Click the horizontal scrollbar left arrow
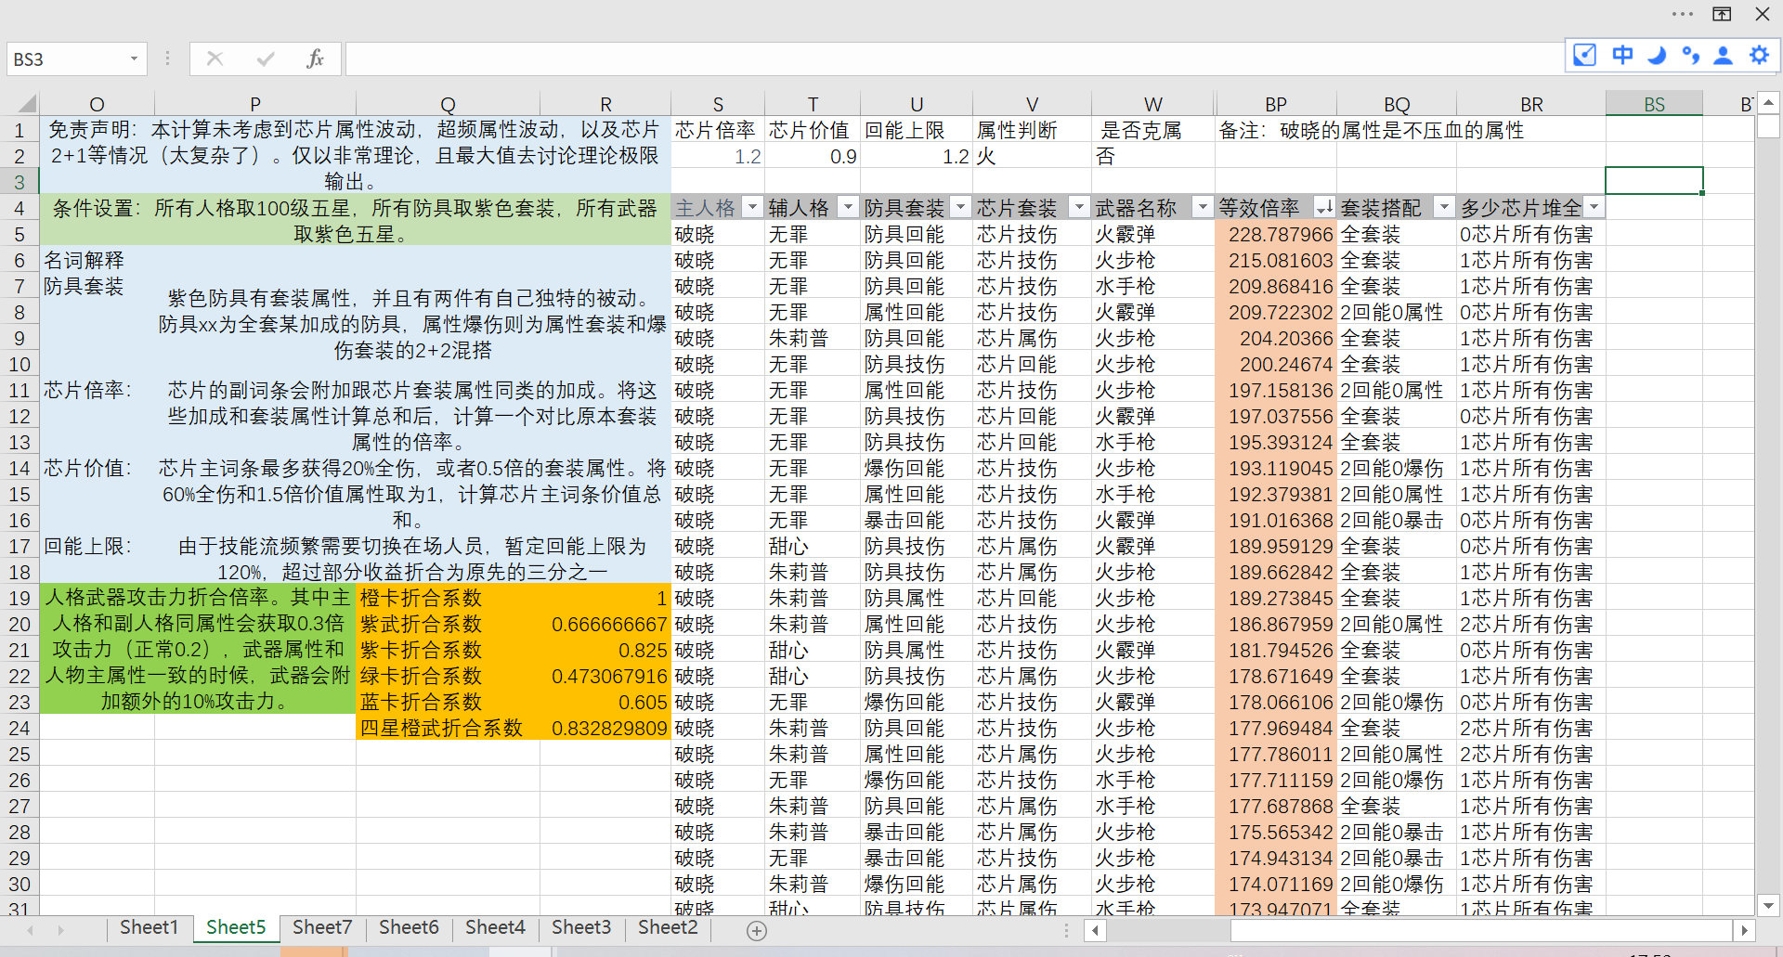The height and width of the screenshot is (957, 1783). (x=1097, y=929)
